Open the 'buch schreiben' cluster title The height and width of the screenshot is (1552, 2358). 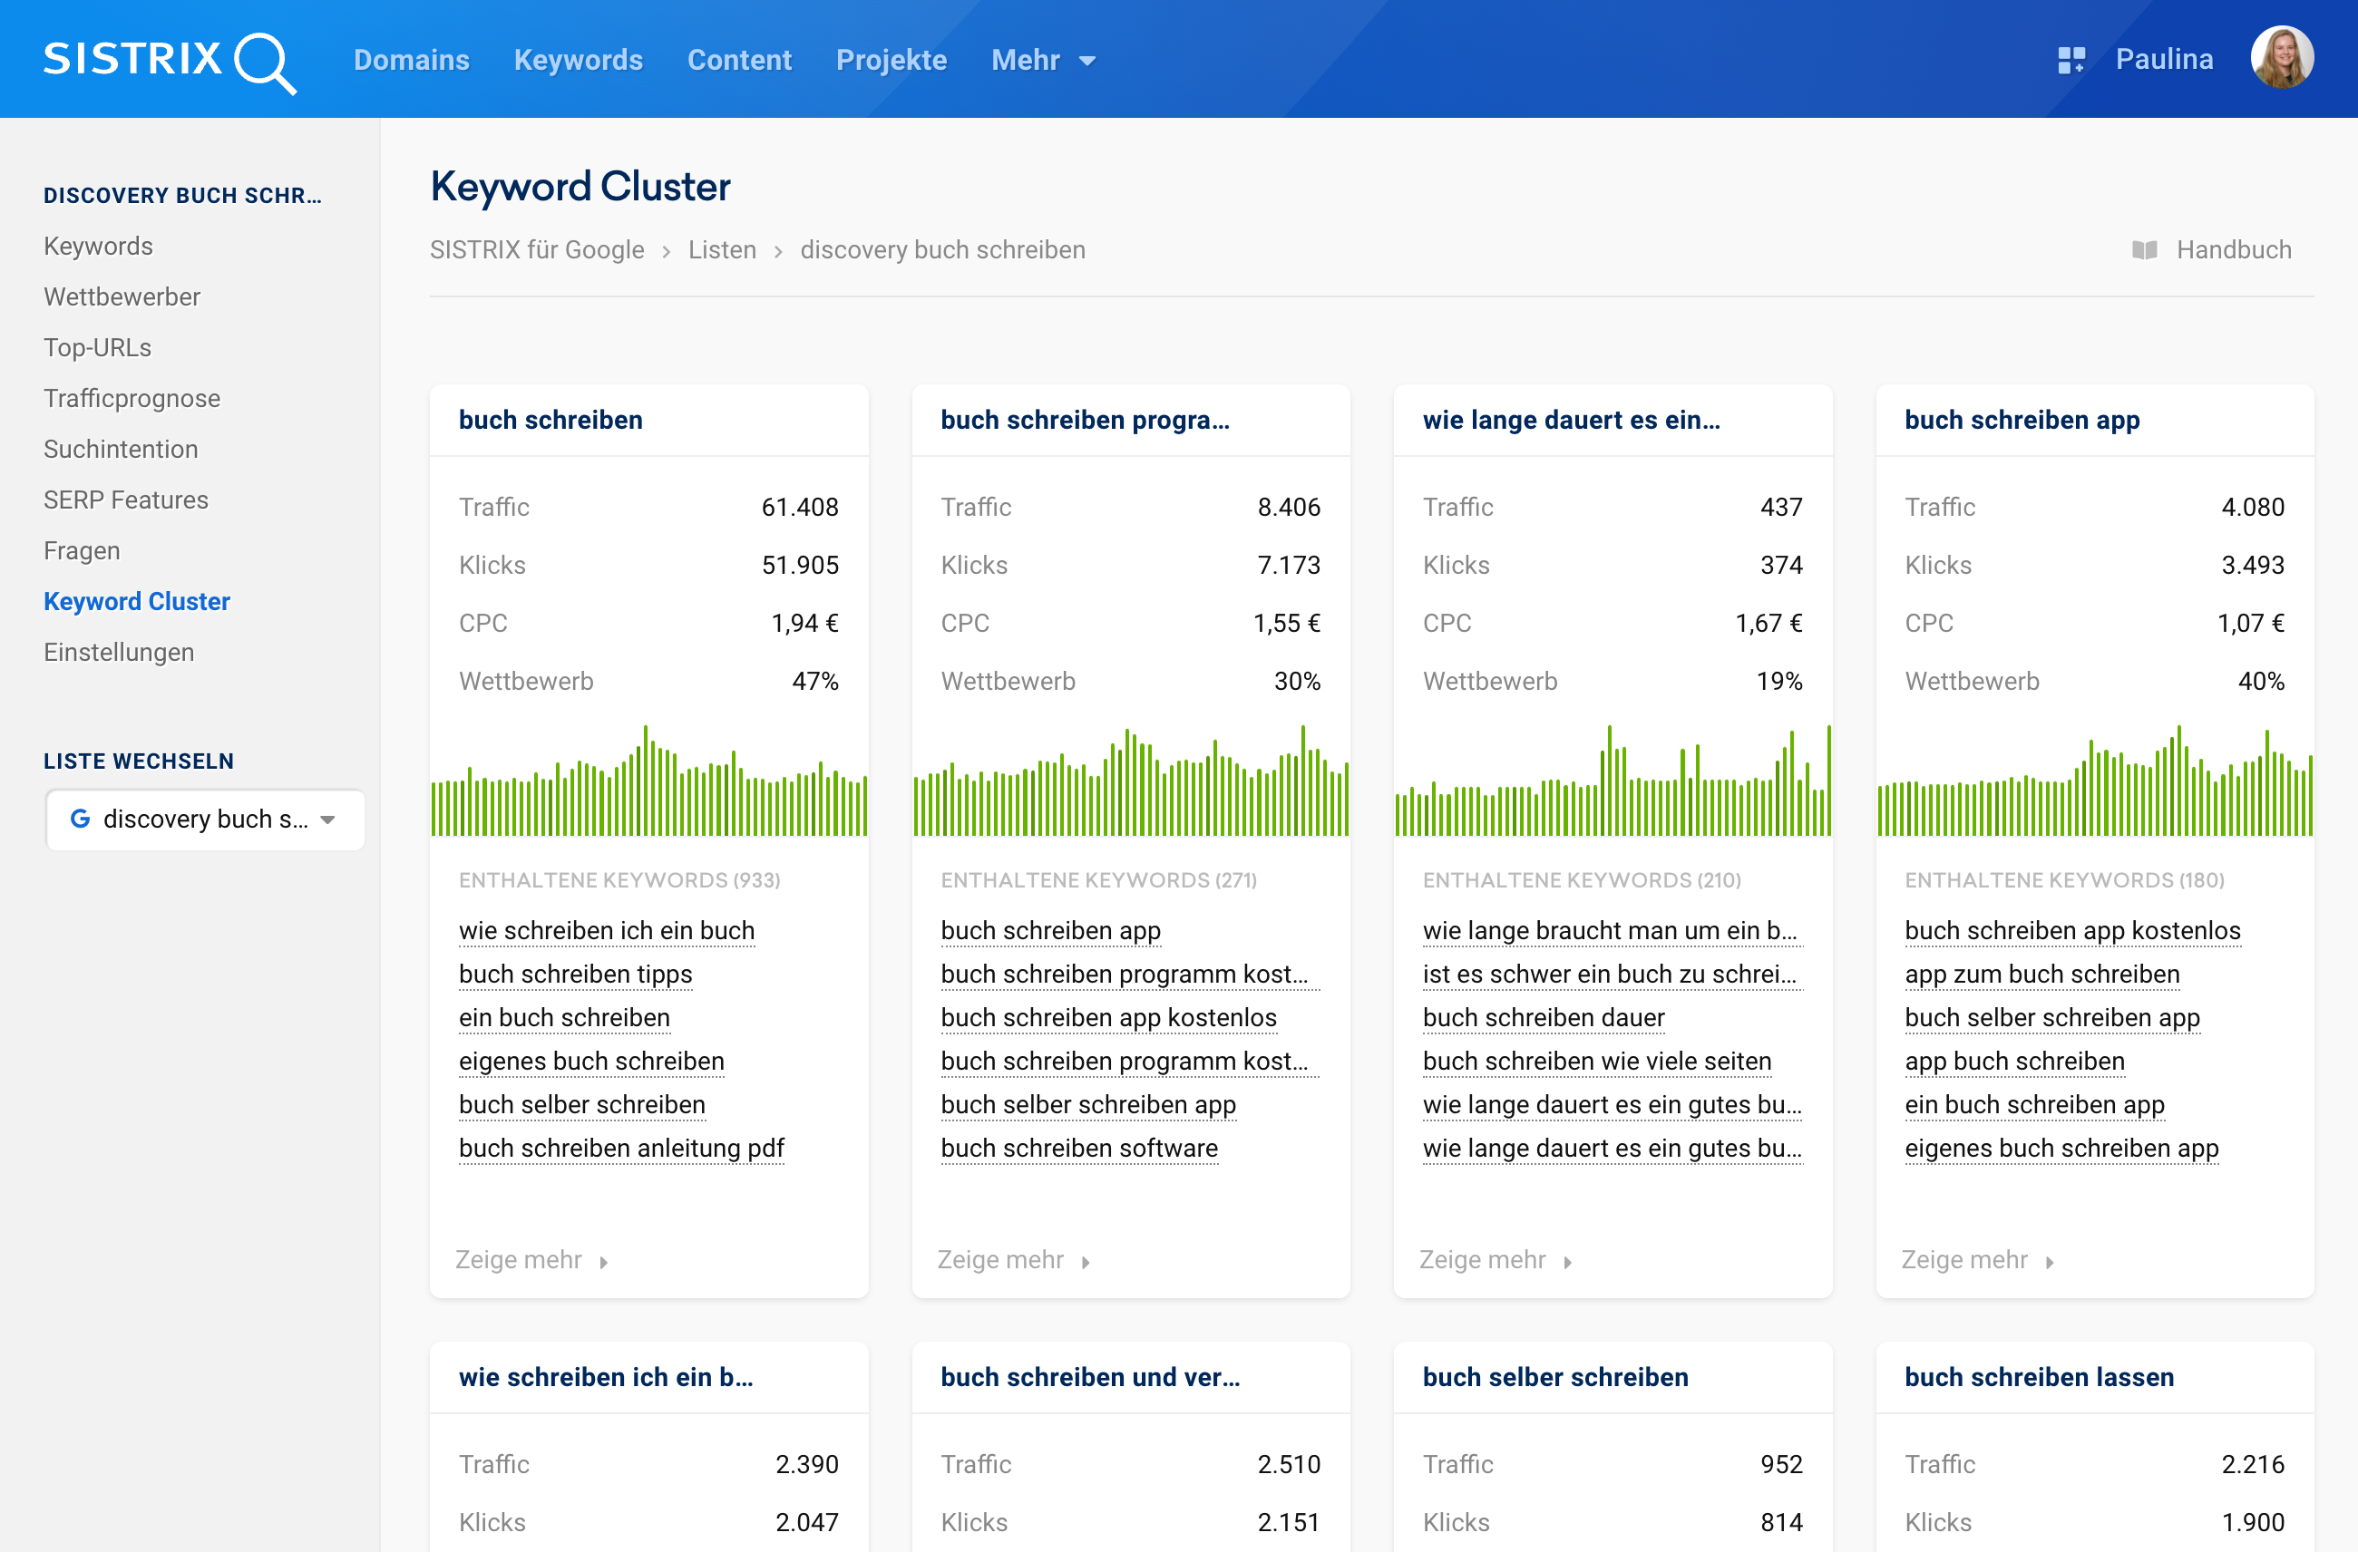pos(551,420)
